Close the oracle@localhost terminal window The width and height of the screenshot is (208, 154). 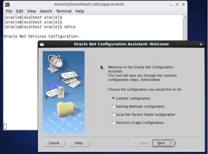[183, 4]
